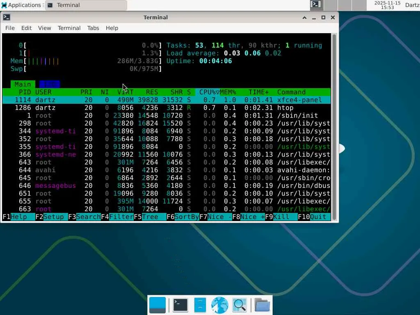Click F10 Quit in the bottom bar
Viewport: 420px width, 315px height.
click(x=314, y=217)
